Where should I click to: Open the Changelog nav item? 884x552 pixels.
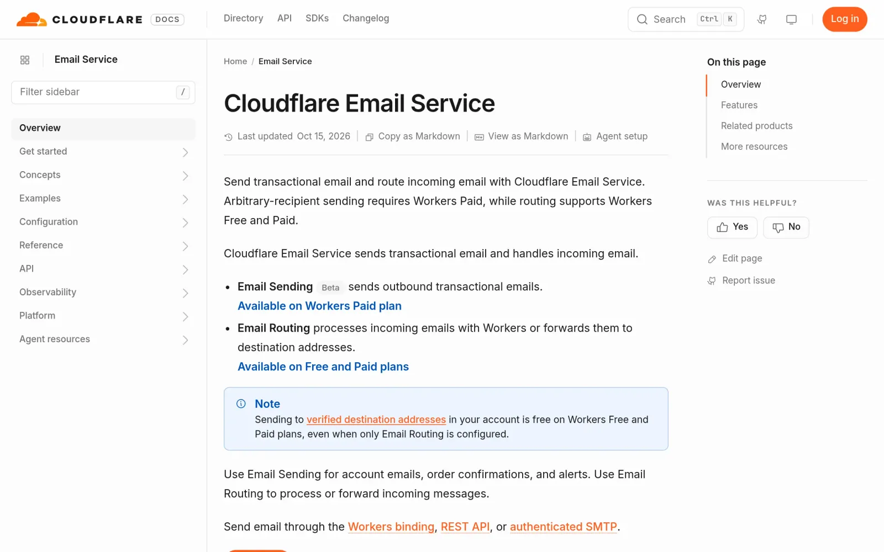point(366,18)
